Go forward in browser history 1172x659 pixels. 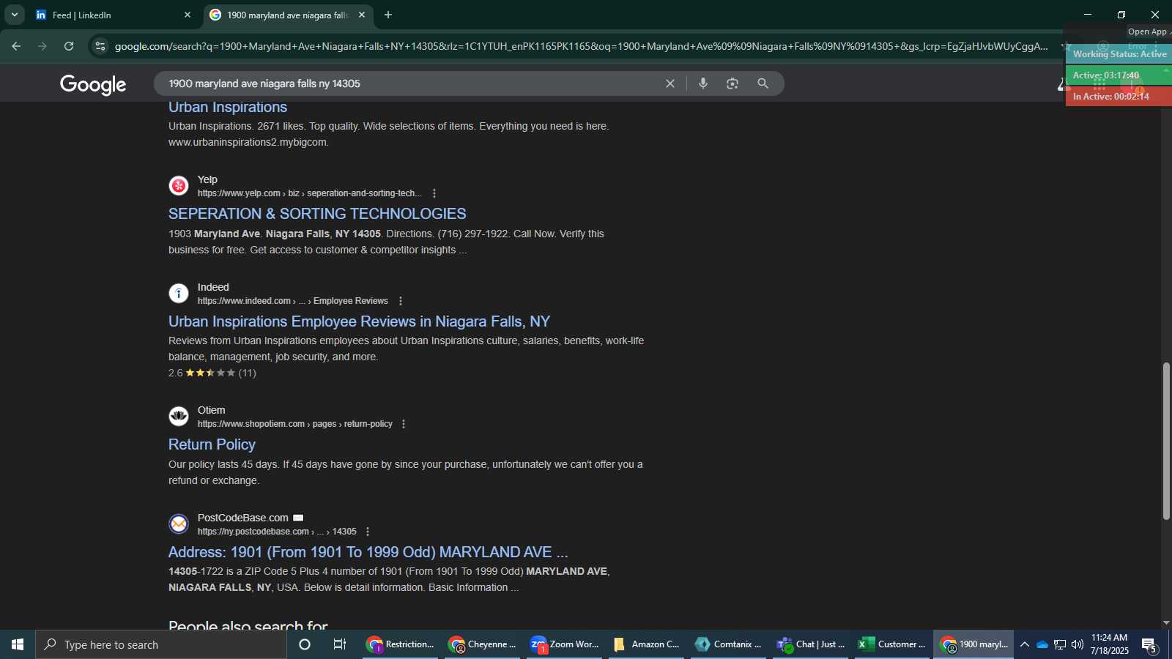point(42,46)
